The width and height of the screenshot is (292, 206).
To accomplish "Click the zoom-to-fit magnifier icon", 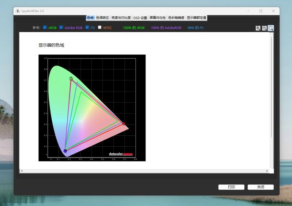I will click(x=271, y=28).
